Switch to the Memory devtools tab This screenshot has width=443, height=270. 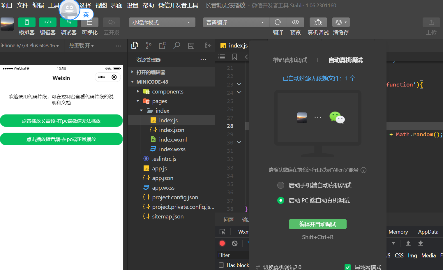click(x=398, y=232)
